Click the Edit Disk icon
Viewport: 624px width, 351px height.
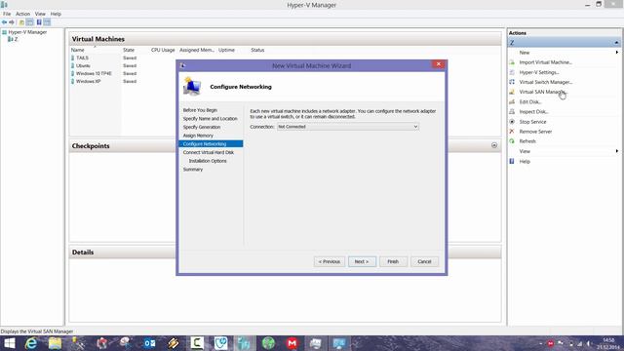[512, 101]
